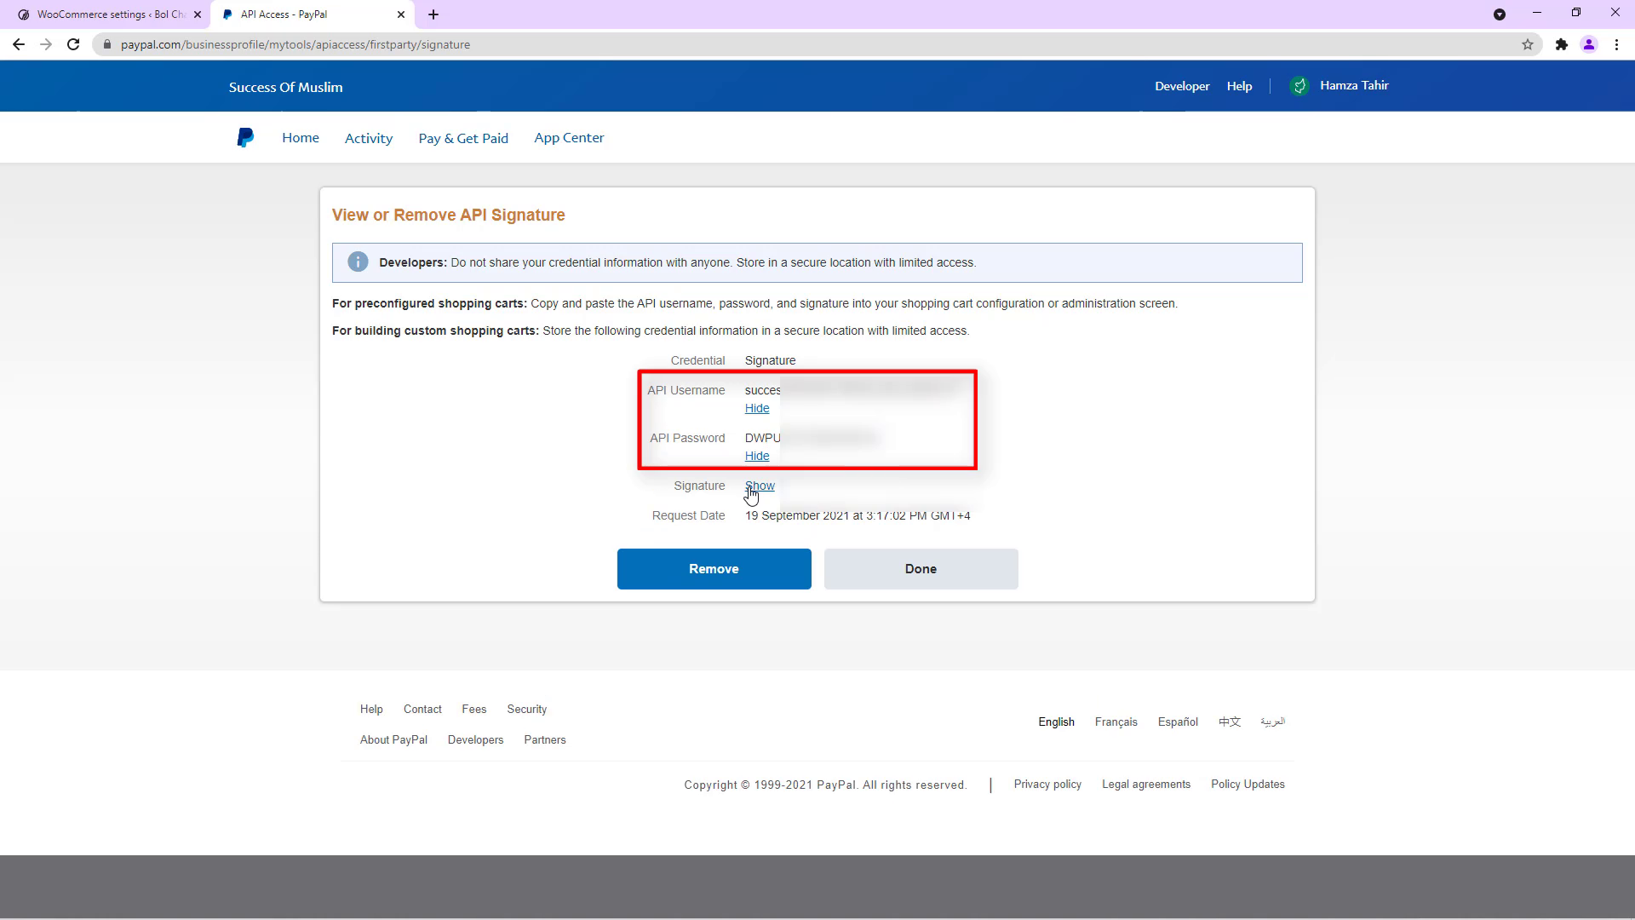
Task: Reload the PayPal page
Action: [x=73, y=44]
